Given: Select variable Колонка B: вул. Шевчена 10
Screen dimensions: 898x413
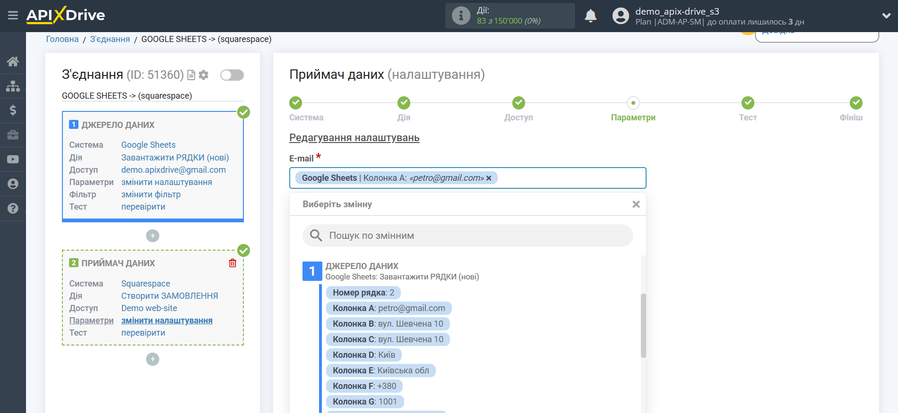Looking at the screenshot, I should tap(388, 324).
